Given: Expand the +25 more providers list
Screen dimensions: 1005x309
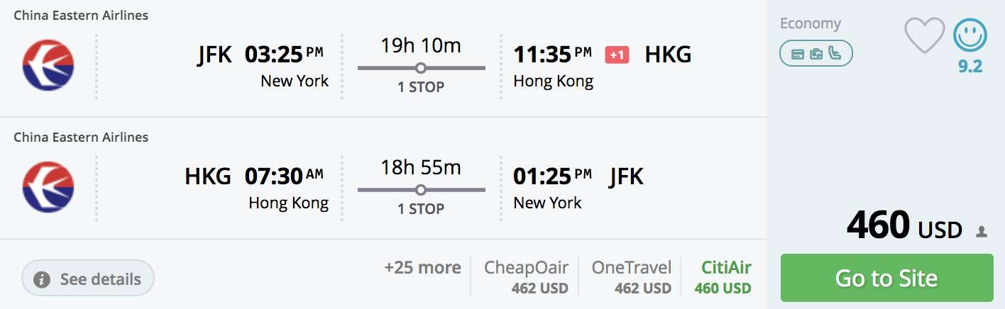Looking at the screenshot, I should click(423, 268).
